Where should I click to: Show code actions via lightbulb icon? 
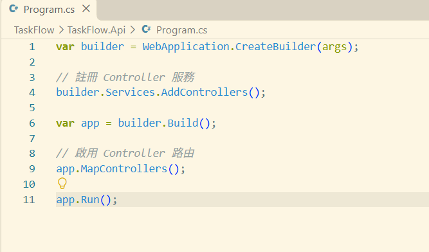pyautogui.click(x=62, y=183)
